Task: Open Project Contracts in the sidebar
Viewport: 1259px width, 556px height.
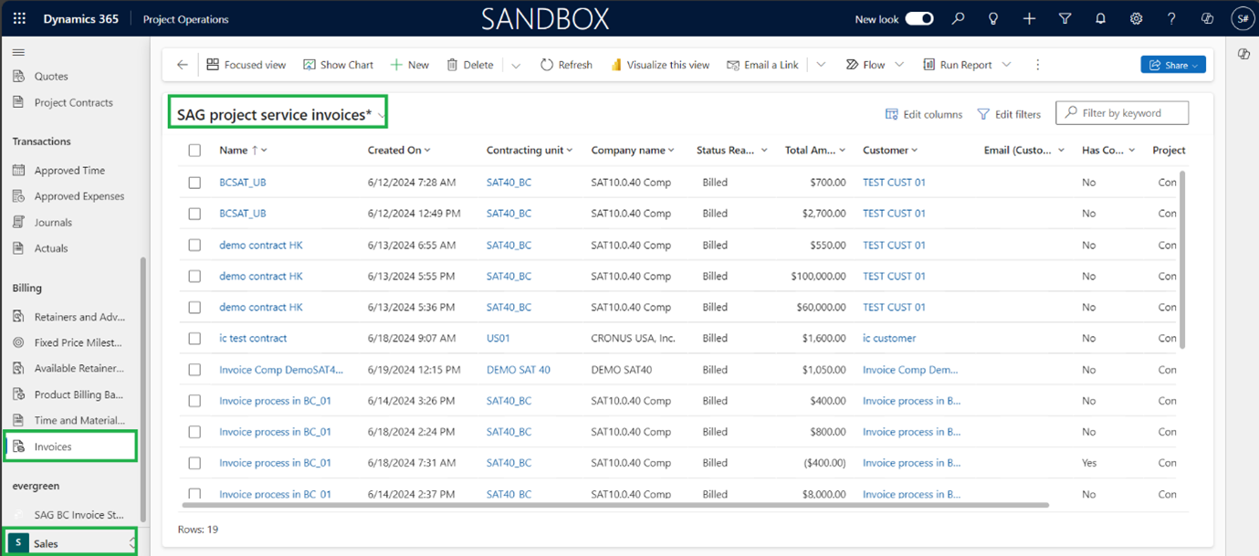Action: pyautogui.click(x=73, y=102)
